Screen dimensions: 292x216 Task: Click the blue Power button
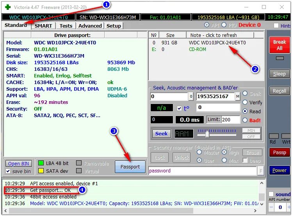(280, 170)
